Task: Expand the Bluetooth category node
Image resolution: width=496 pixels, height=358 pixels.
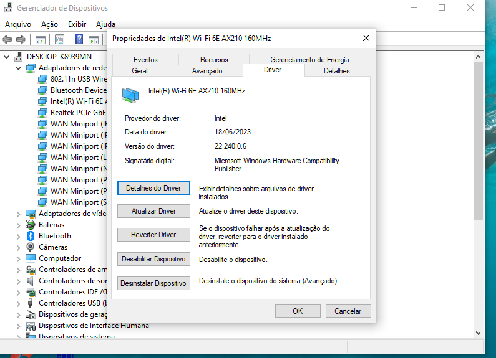Action: pos(18,237)
